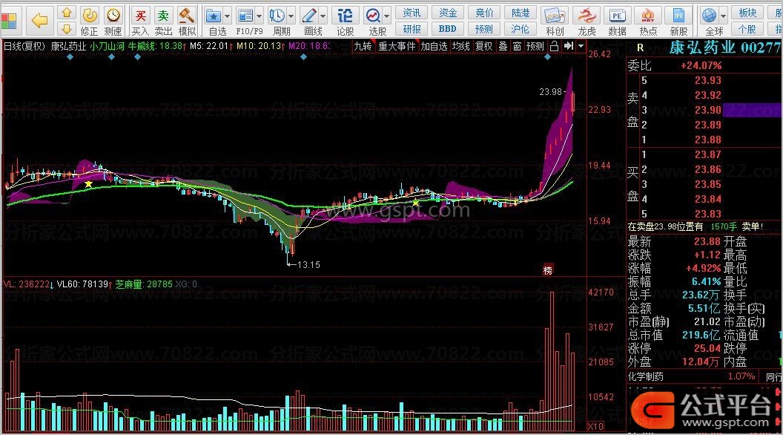Viewport: 783px width, 435px height.
Task: Open the F10/F9 company info icon
Action: (245, 16)
